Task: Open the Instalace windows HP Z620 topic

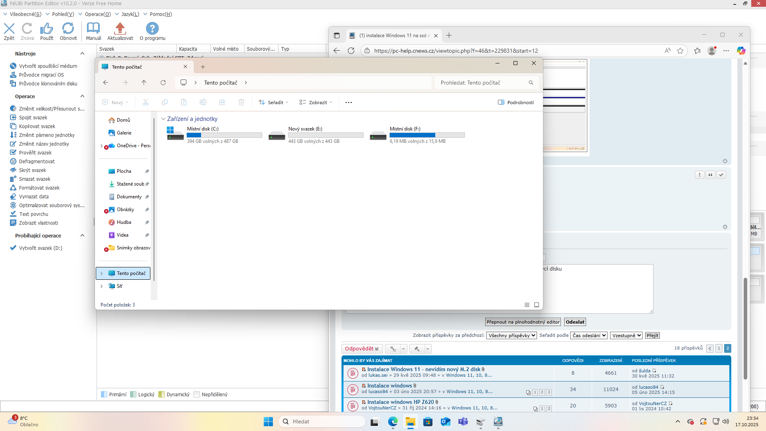Action: (x=400, y=402)
